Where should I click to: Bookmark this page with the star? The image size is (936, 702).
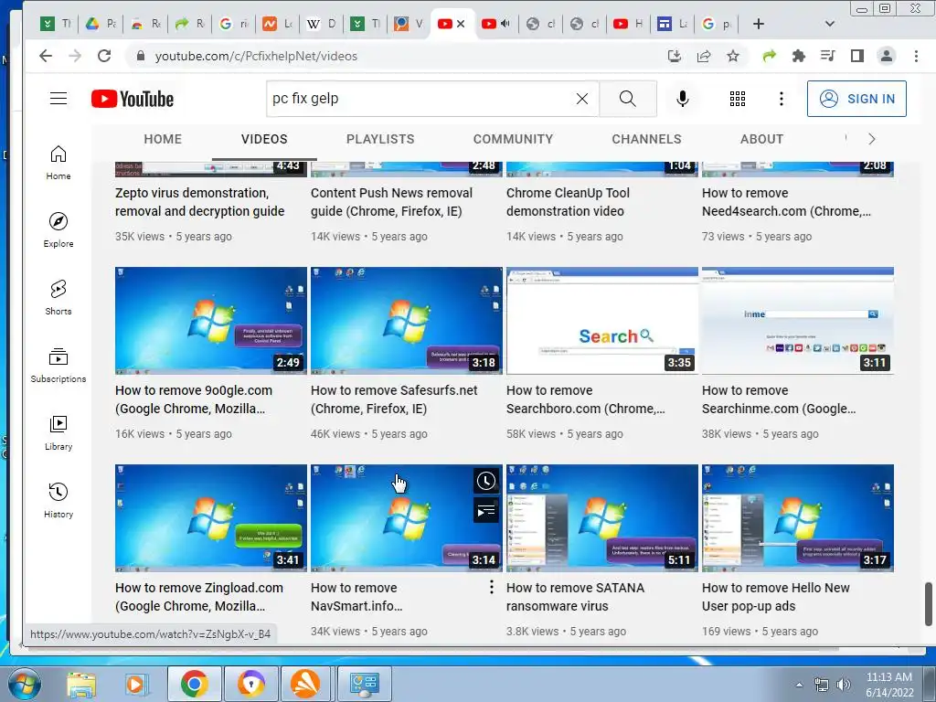click(733, 56)
